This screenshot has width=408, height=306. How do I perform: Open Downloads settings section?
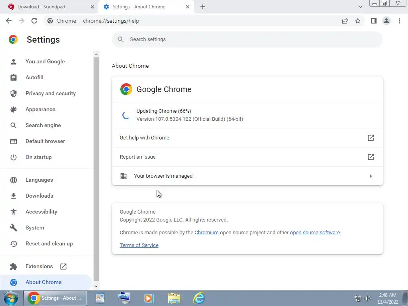click(39, 196)
